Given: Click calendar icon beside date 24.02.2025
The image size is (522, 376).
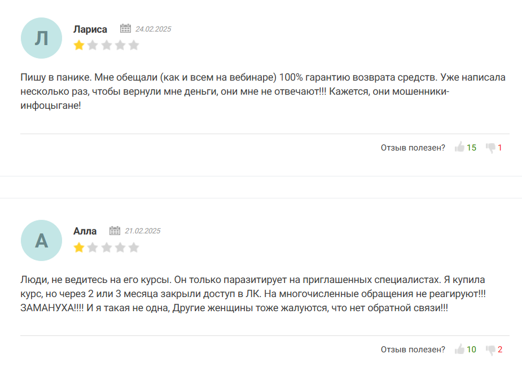Looking at the screenshot, I should coord(125,29).
